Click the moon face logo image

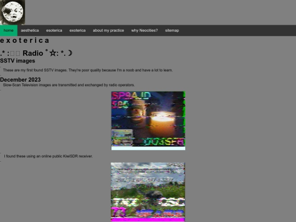pos(13,12)
